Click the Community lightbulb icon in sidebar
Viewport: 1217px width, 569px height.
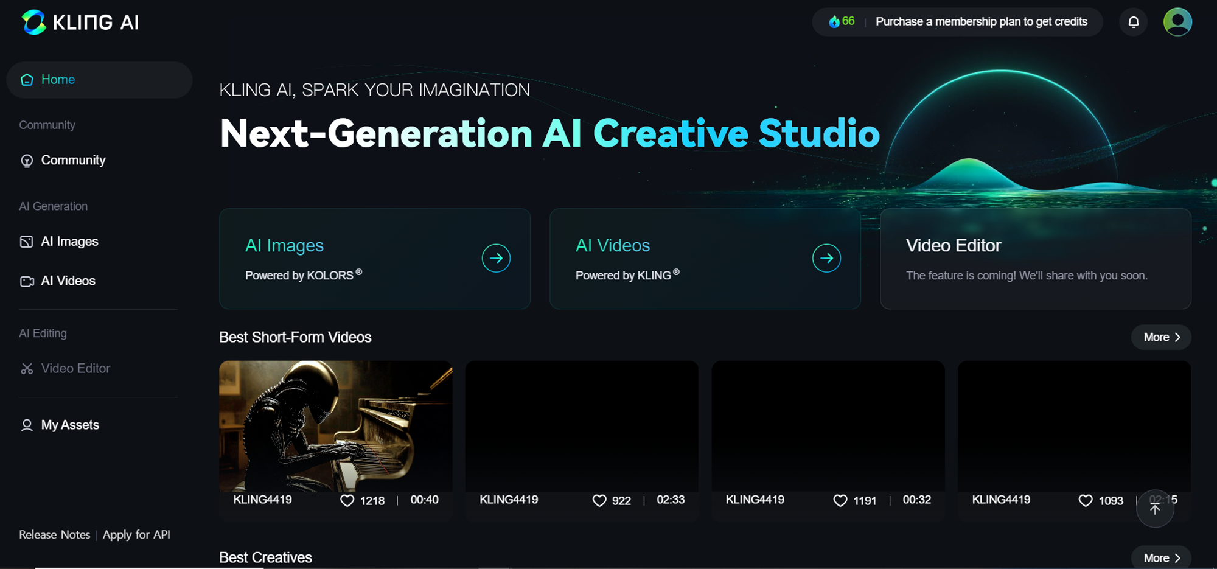(27, 161)
